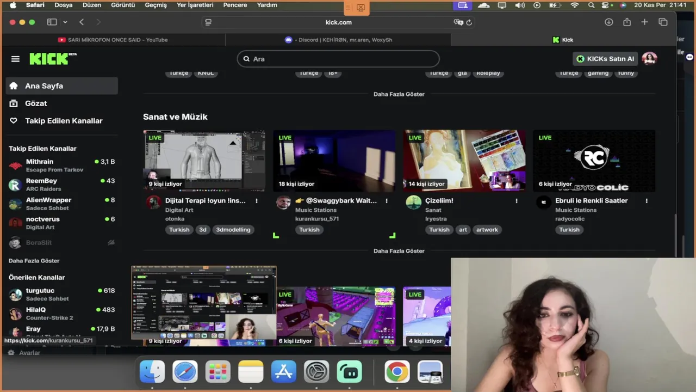The image size is (696, 392).
Task: Reload the page in Safari
Action: 469,22
